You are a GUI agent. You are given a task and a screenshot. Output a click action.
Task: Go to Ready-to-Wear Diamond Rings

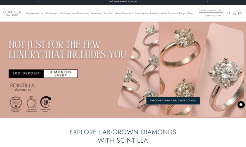(x=168, y=13)
